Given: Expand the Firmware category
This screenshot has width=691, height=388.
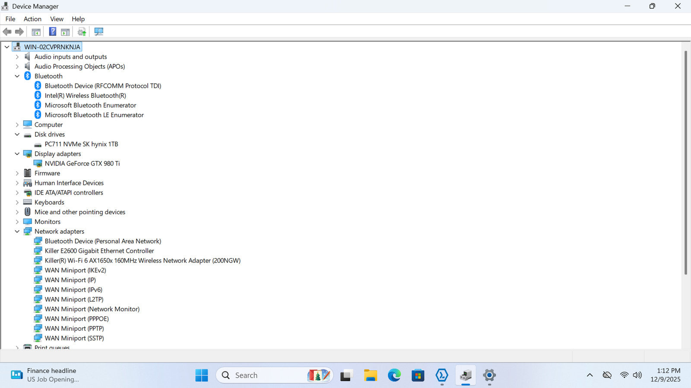Looking at the screenshot, I should pos(17,173).
